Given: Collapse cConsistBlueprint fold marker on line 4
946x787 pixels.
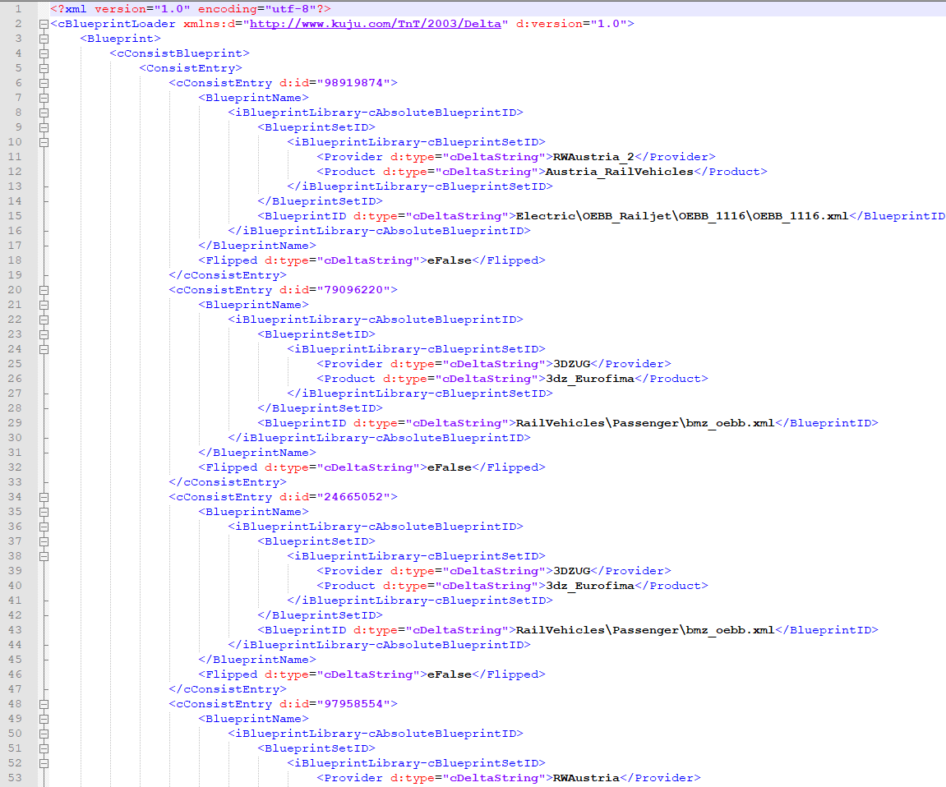Looking at the screenshot, I should tap(44, 53).
